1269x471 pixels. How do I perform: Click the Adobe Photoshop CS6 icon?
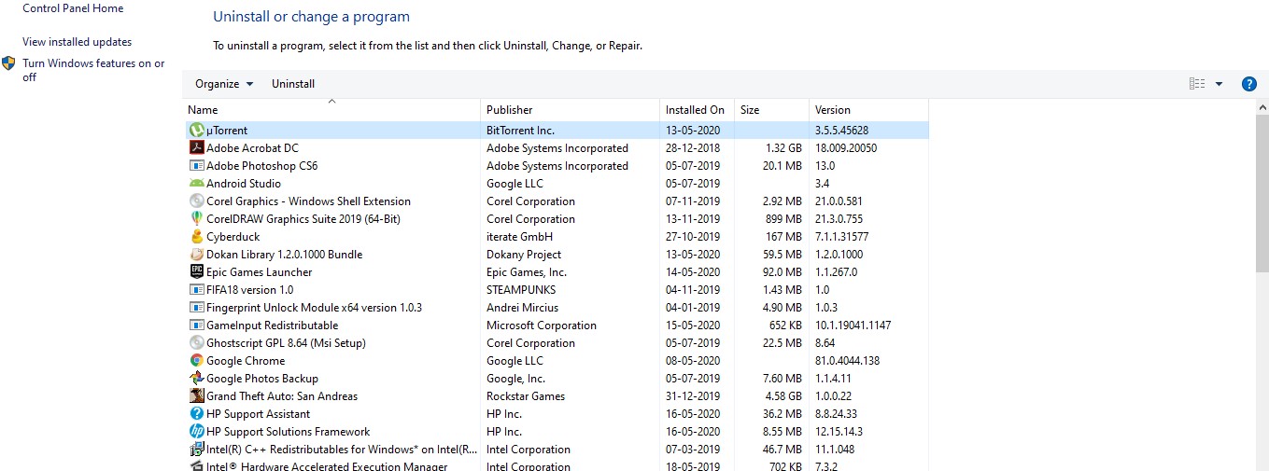pos(197,166)
